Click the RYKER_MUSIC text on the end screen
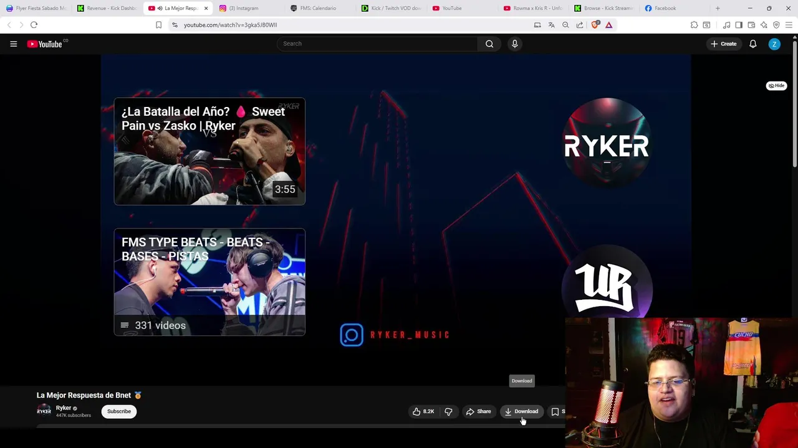 (410, 335)
